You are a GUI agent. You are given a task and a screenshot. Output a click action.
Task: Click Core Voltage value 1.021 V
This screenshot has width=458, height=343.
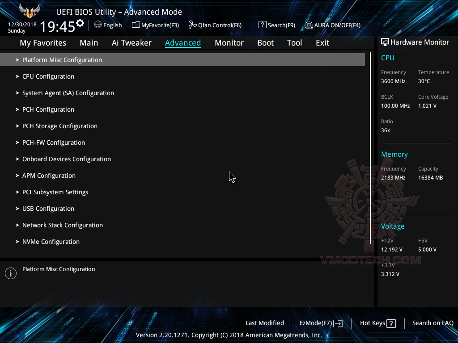(427, 106)
